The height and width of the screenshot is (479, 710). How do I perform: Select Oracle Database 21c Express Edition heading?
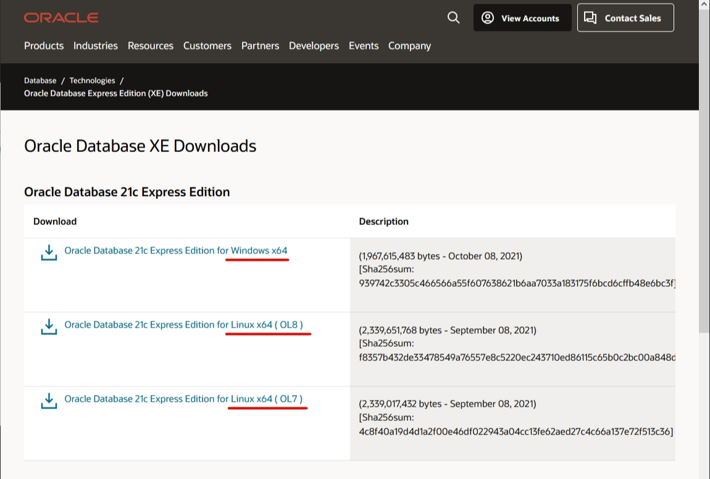point(127,192)
